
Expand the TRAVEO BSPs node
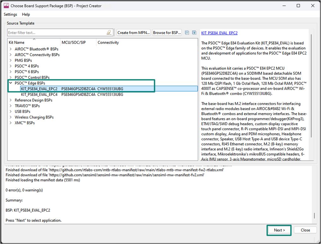(10, 106)
